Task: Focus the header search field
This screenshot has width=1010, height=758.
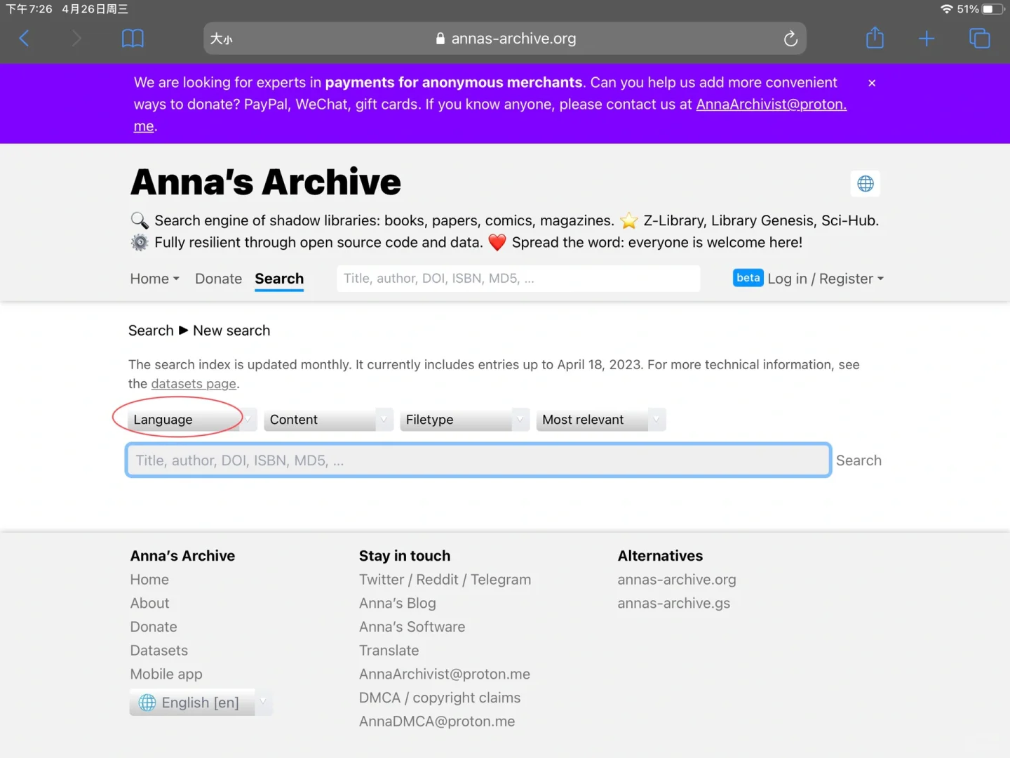Action: point(518,279)
